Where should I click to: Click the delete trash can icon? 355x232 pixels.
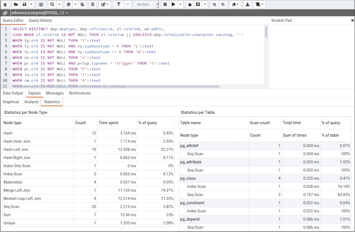tap(93, 4)
